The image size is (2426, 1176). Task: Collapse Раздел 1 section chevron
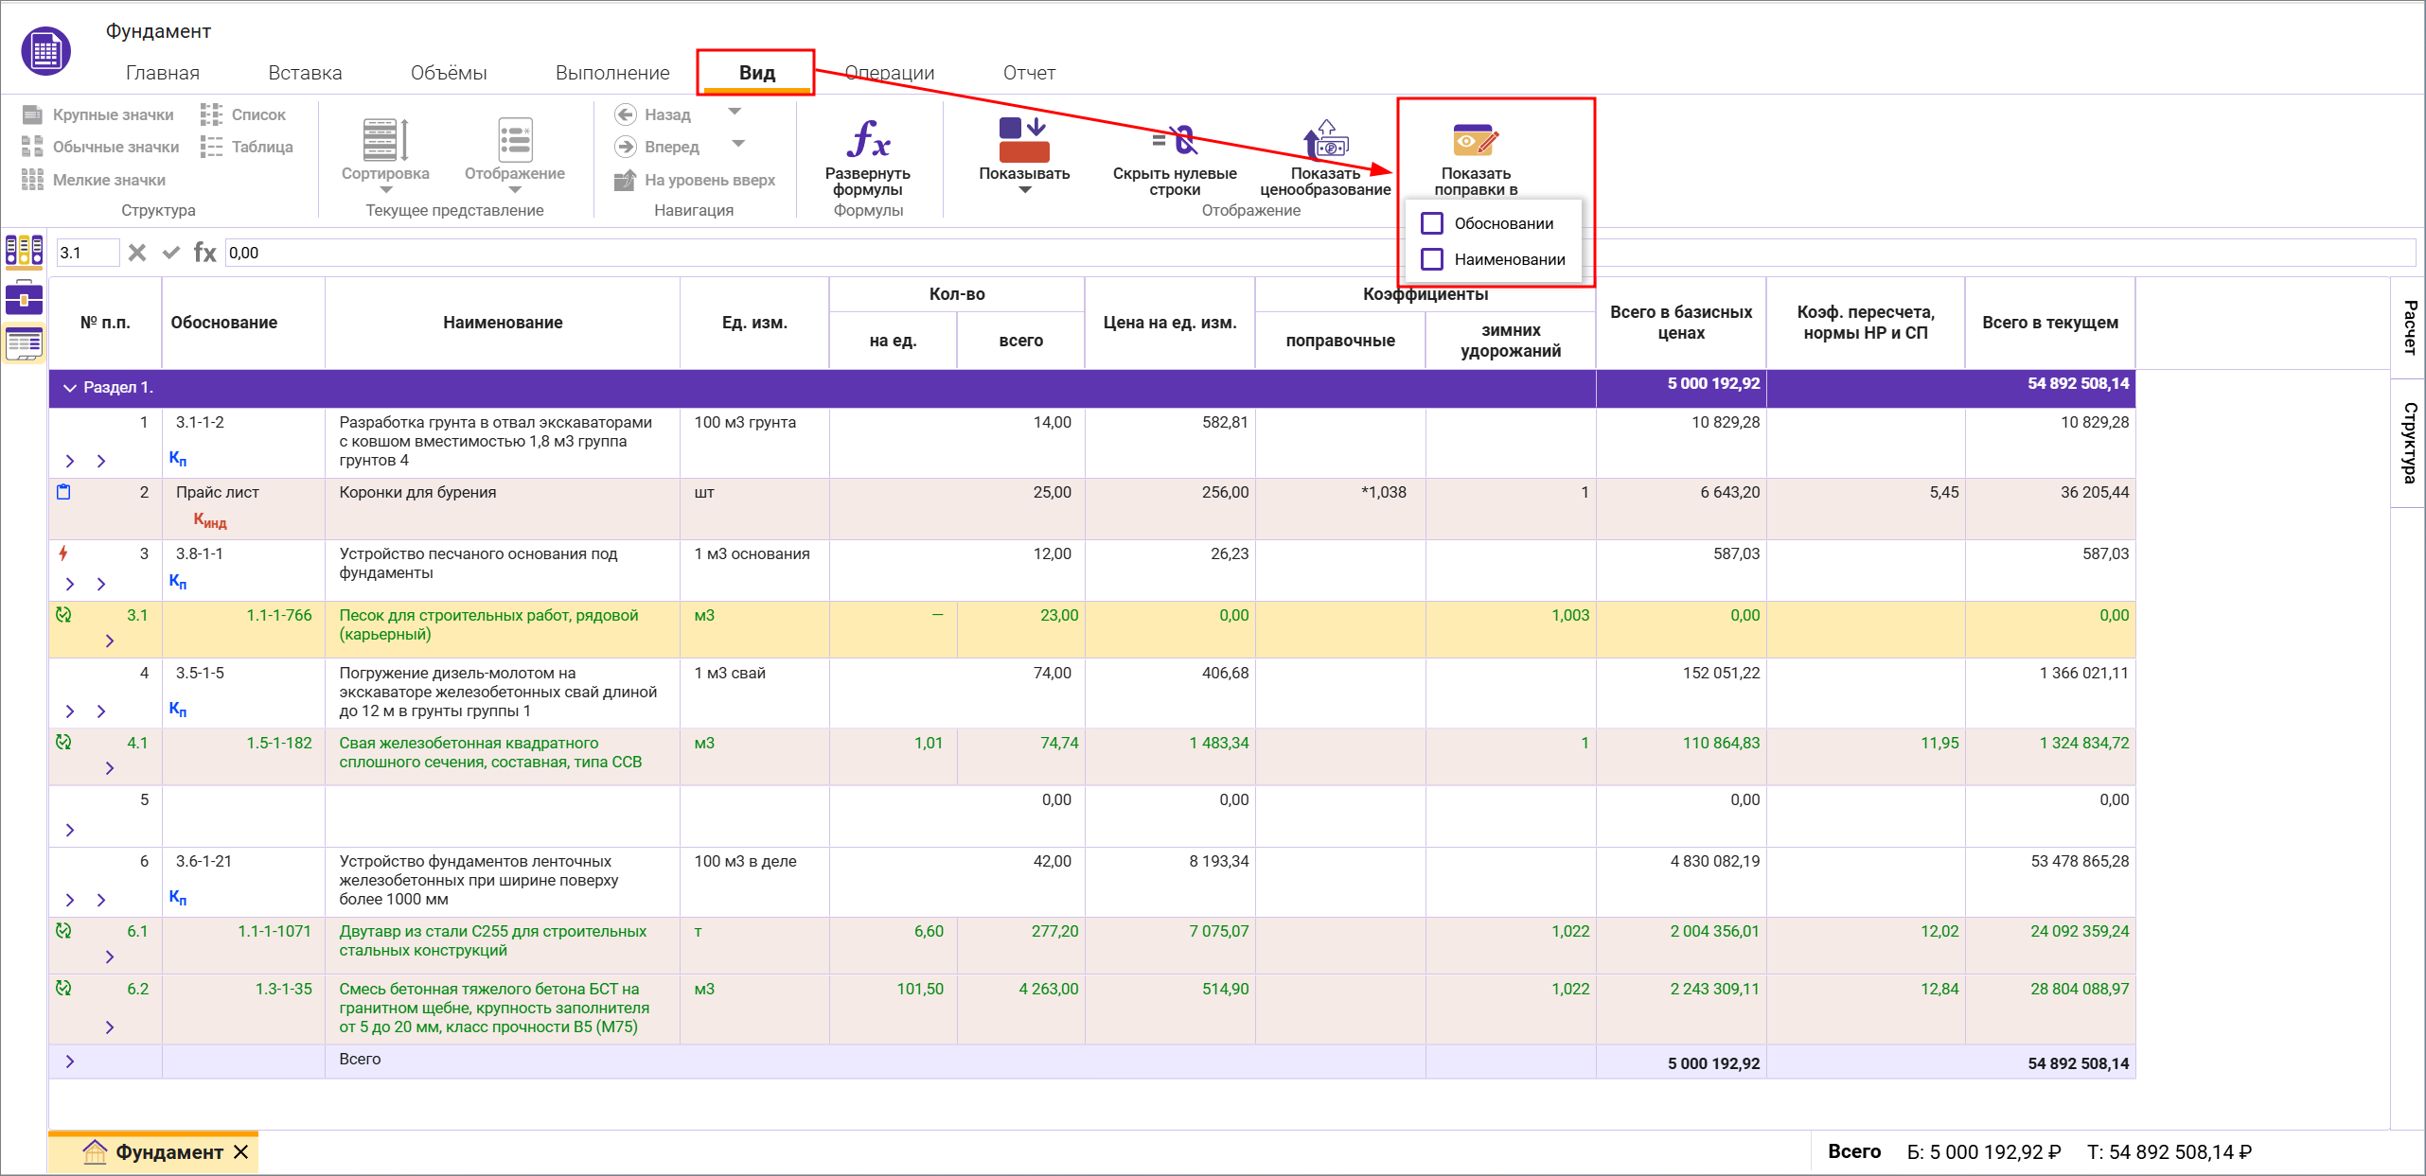(69, 388)
